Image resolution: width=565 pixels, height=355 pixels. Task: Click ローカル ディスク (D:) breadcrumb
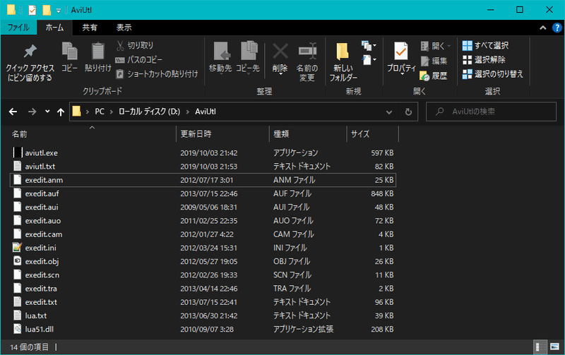coord(149,112)
